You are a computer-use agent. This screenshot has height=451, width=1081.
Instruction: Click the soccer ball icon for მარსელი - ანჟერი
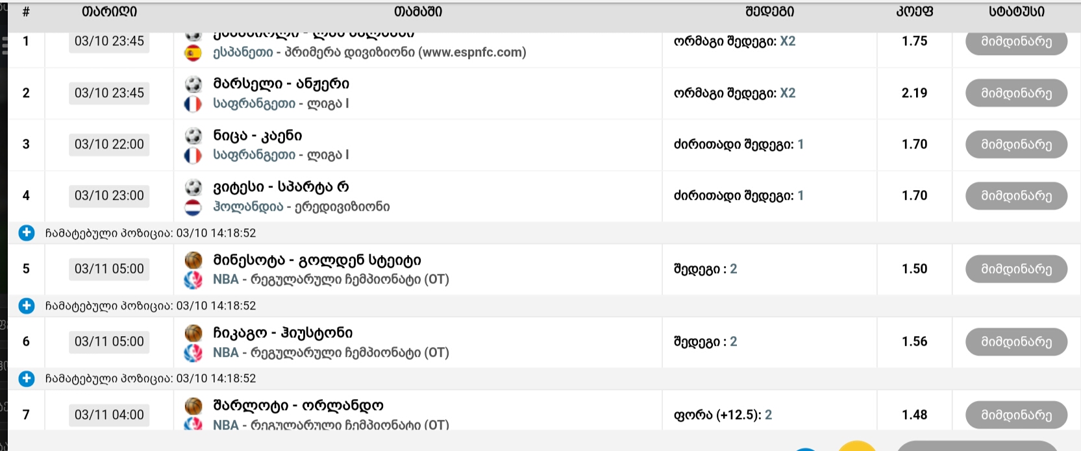click(193, 84)
